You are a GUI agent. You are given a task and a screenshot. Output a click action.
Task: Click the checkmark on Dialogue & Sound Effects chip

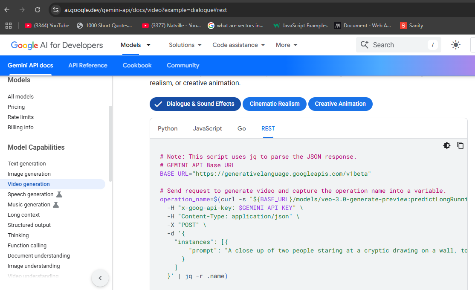pyautogui.click(x=158, y=104)
